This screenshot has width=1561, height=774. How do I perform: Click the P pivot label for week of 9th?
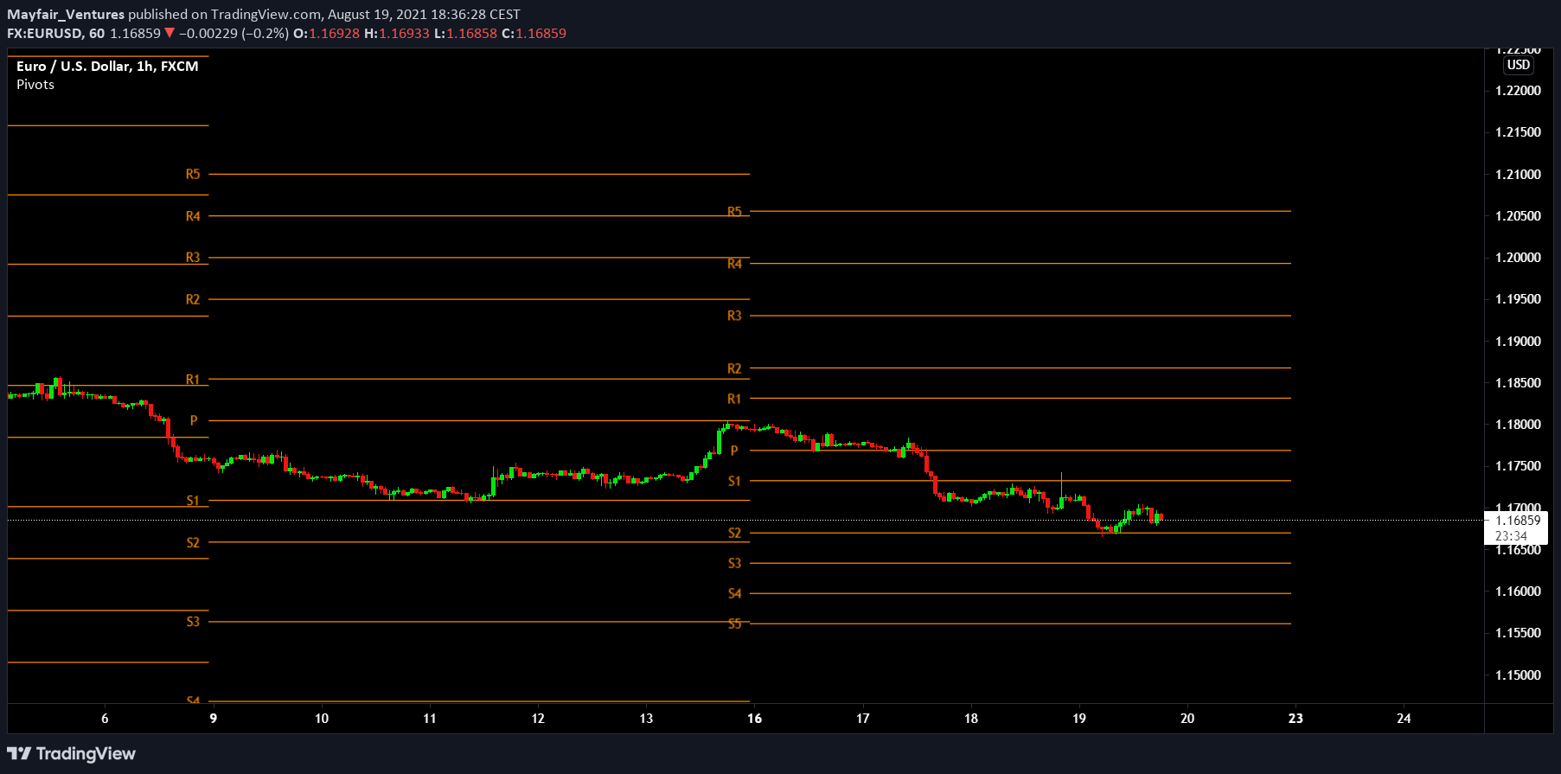[194, 421]
